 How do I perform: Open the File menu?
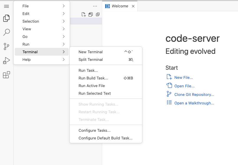coord(42,6)
